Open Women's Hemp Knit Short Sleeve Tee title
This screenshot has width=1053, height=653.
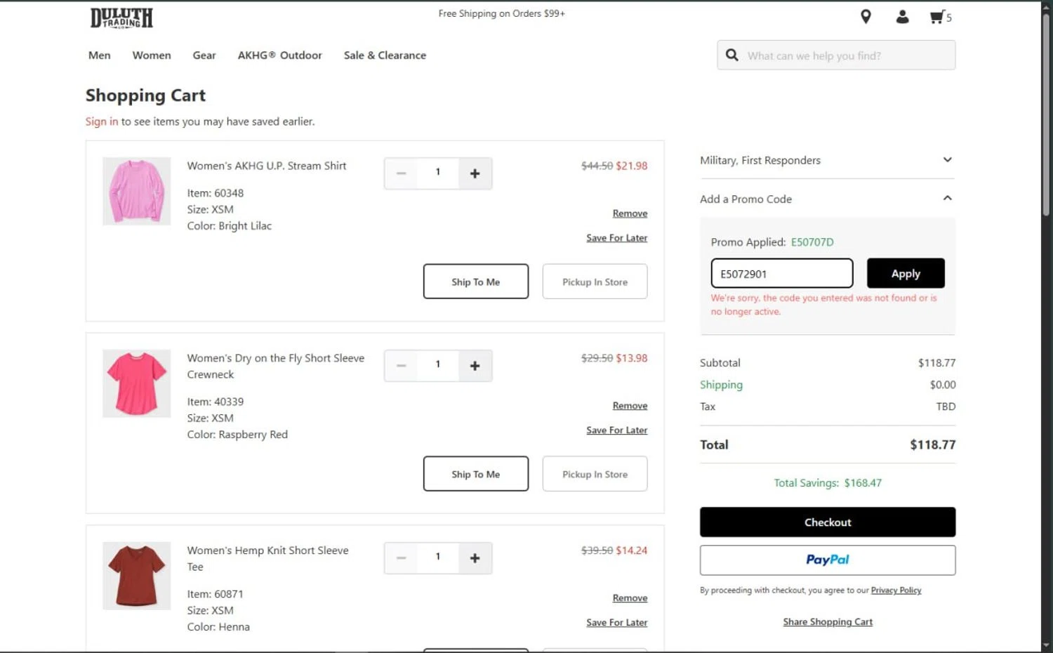[267, 558]
